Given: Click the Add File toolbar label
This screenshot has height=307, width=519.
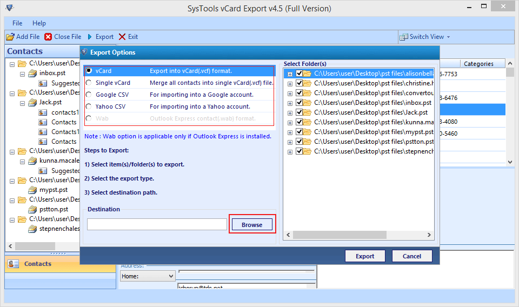Looking at the screenshot, I should [28, 37].
